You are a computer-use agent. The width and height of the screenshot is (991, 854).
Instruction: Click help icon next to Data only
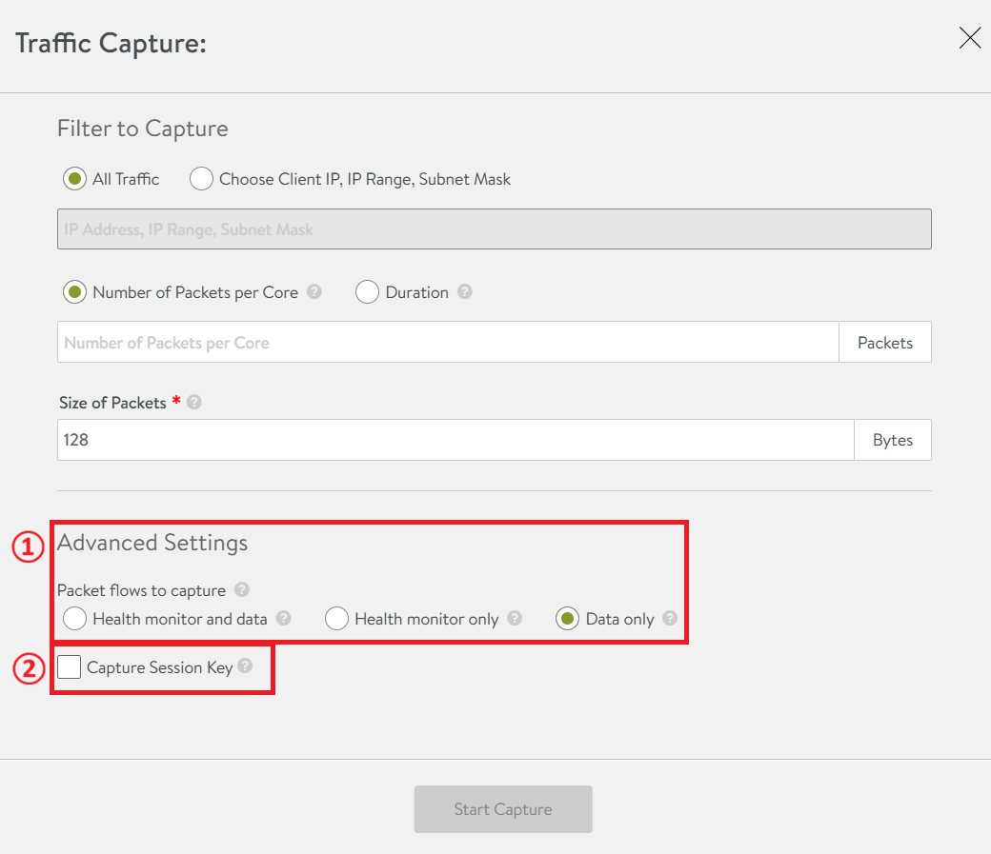click(x=670, y=619)
